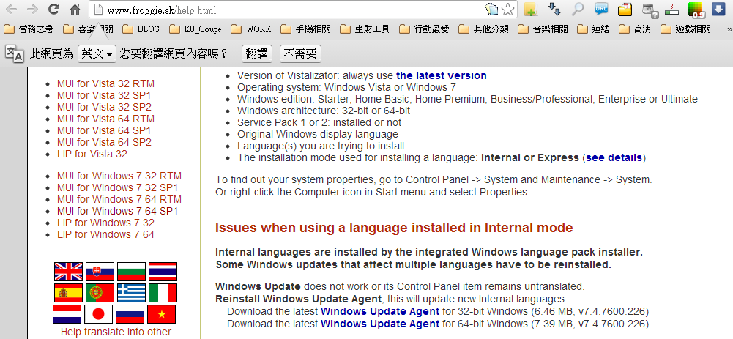Image resolution: width=733 pixels, height=339 pixels.
Task: Open MUI for Vista 64 SP1 link
Action: click(x=104, y=130)
